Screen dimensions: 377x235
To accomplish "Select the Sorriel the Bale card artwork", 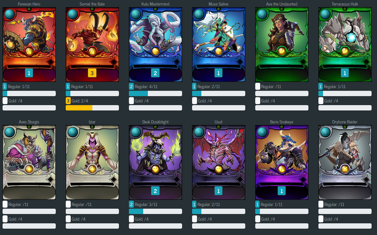I will (x=92, y=45).
